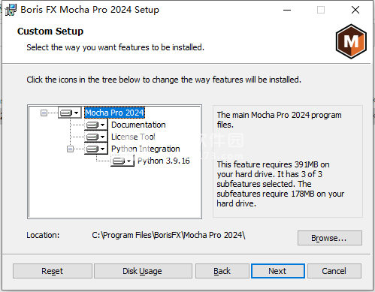Select the Documentation tree item
The height and width of the screenshot is (292, 375).
[138, 125]
